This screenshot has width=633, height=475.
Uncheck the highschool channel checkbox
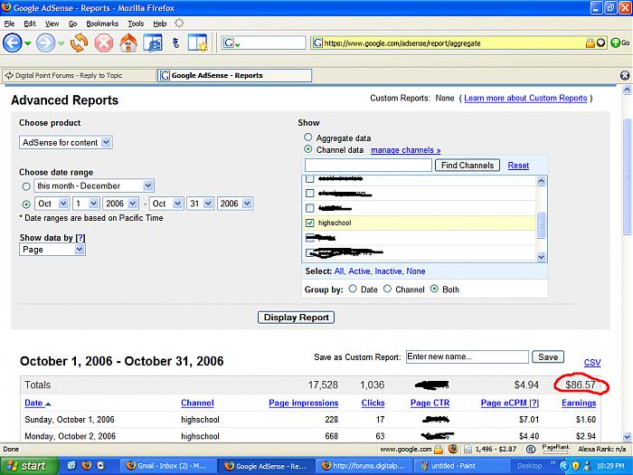click(310, 223)
